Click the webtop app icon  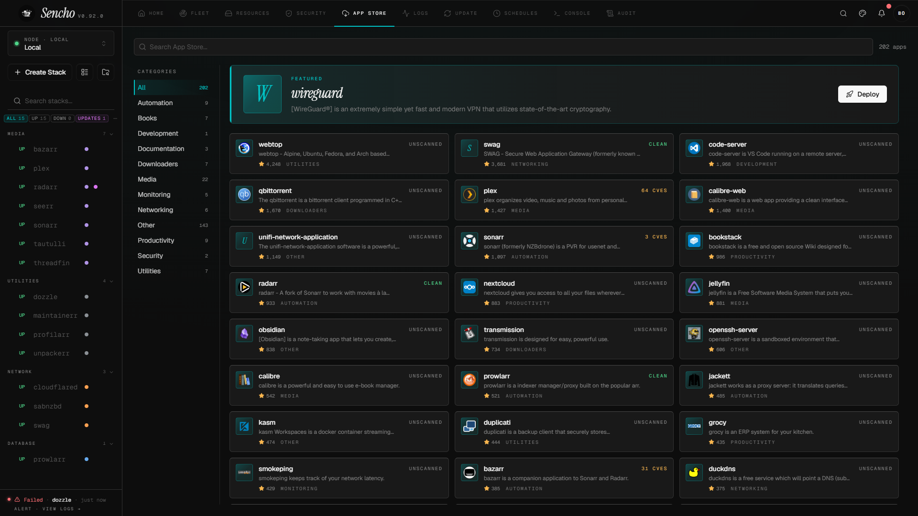[244, 148]
